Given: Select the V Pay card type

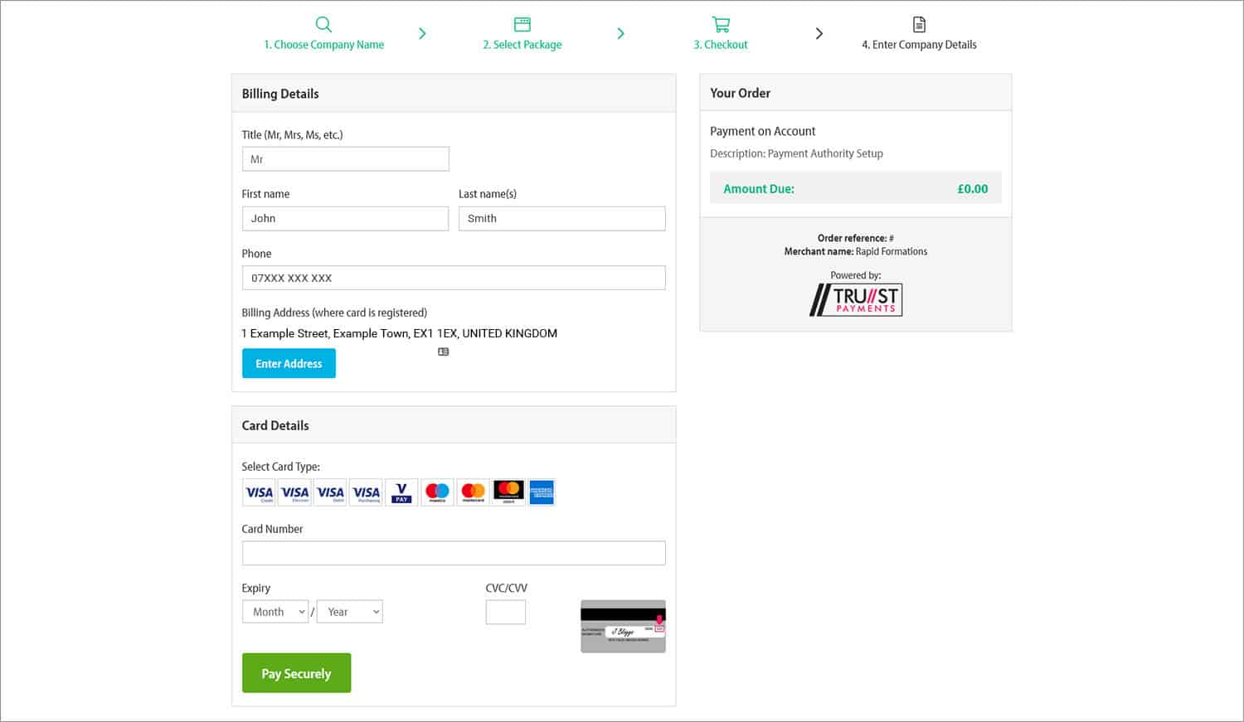Looking at the screenshot, I should 401,492.
